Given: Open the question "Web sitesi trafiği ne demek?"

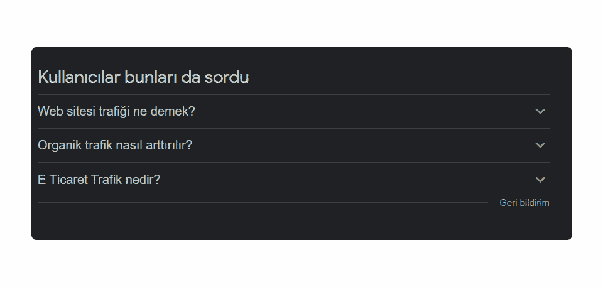Looking at the screenshot, I should pyautogui.click(x=117, y=111).
